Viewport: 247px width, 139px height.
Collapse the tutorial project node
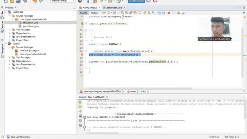tap(6, 44)
